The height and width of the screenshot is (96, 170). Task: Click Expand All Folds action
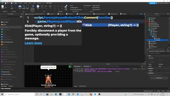click(x=96, y=8)
